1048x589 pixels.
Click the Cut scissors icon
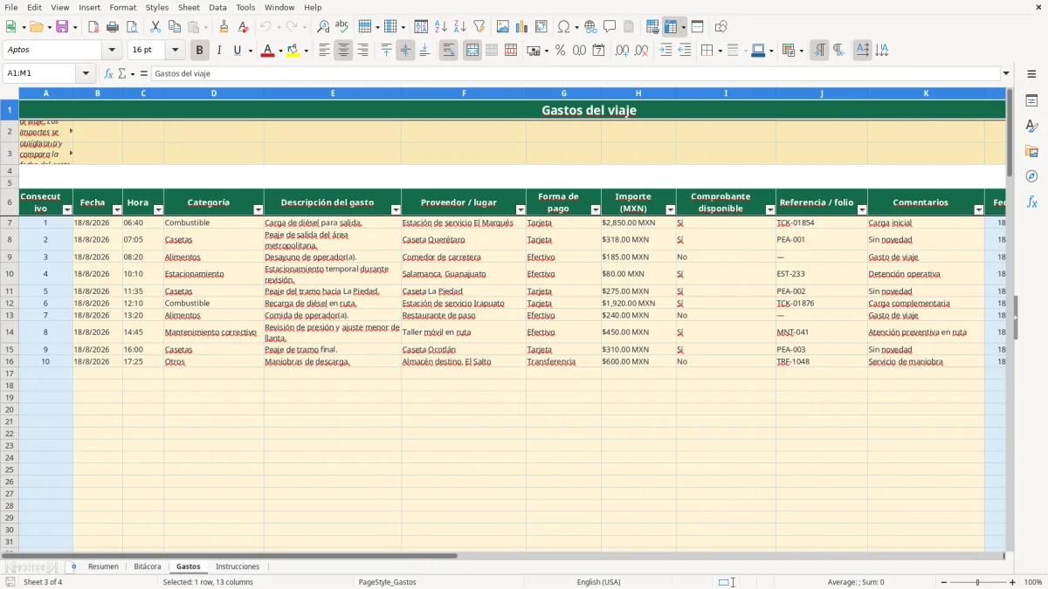155,27
